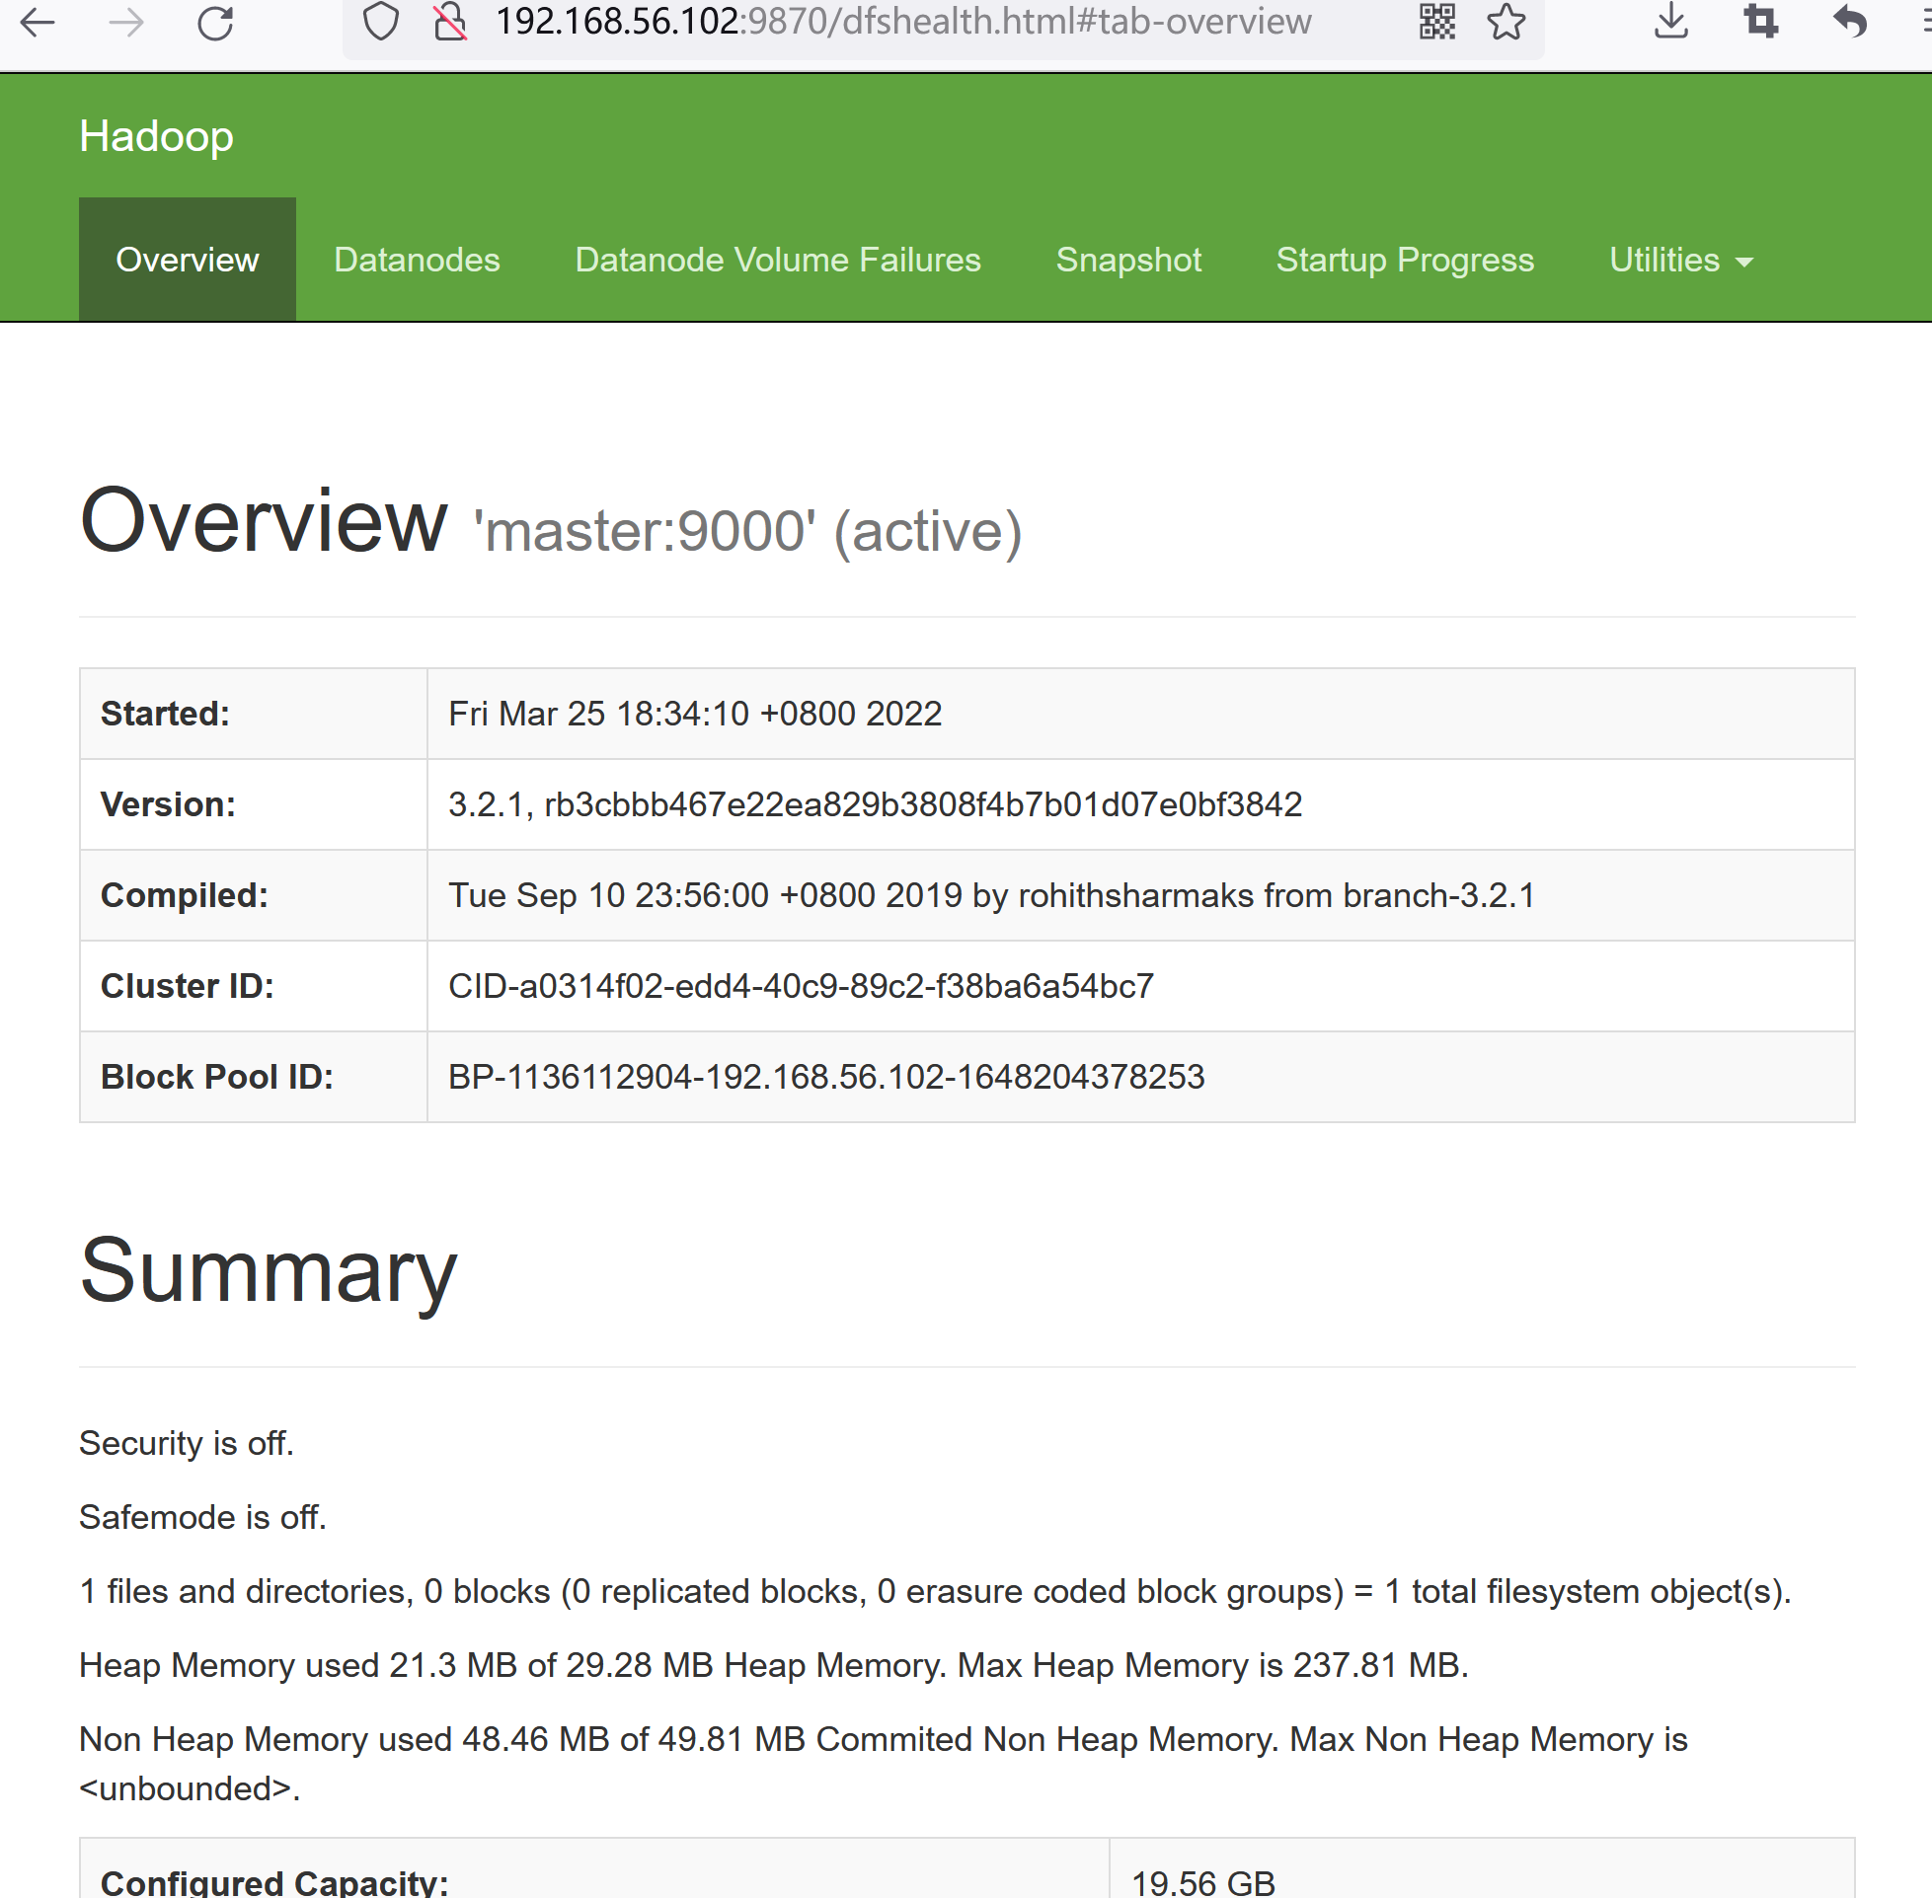This screenshot has width=1932, height=1898.
Task: Click the browser back arrow
Action: (x=38, y=23)
